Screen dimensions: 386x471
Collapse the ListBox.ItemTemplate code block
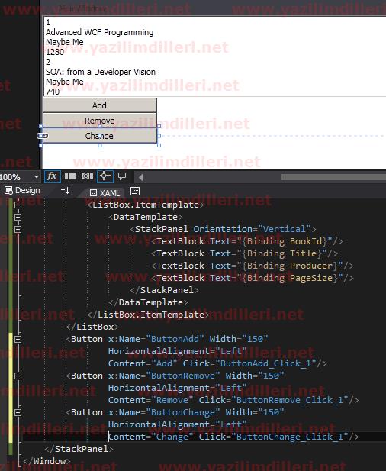(x=18, y=205)
